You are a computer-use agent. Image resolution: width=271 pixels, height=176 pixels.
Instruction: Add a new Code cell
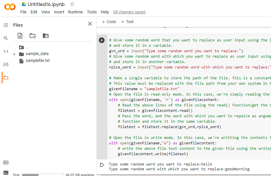pyautogui.click(x=109, y=22)
